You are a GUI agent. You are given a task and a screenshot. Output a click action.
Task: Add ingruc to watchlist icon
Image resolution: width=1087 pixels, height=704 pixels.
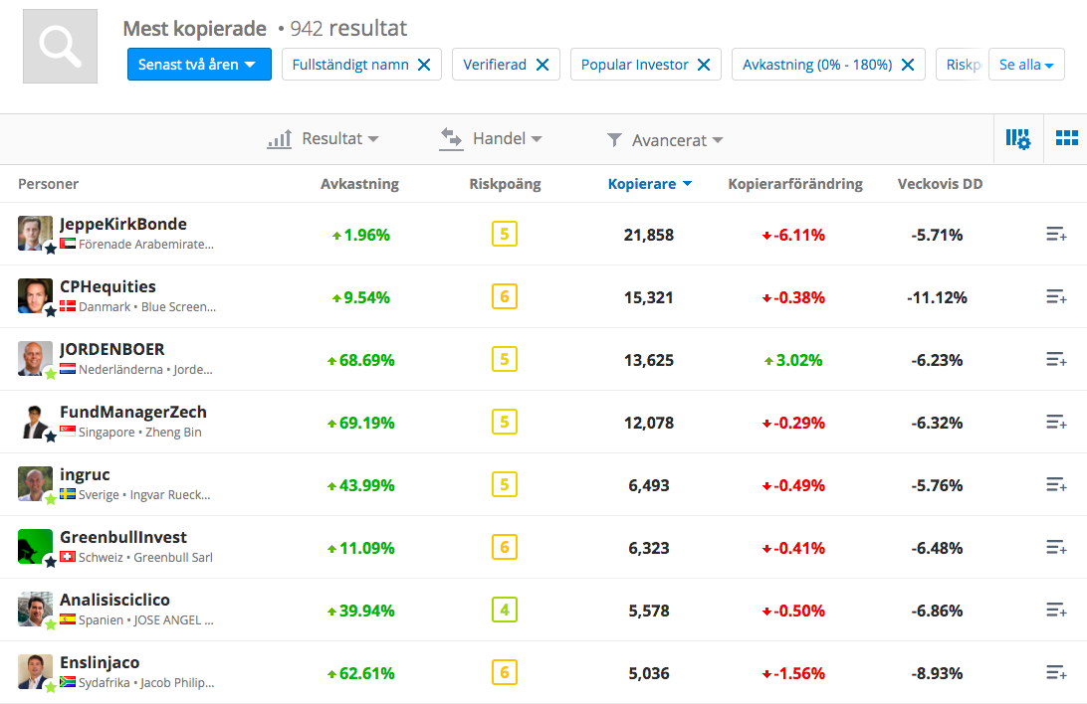click(x=1055, y=485)
